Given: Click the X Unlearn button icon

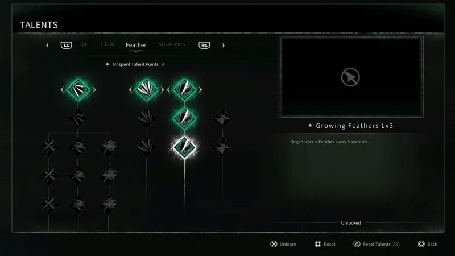Looking at the screenshot, I should [x=274, y=244].
